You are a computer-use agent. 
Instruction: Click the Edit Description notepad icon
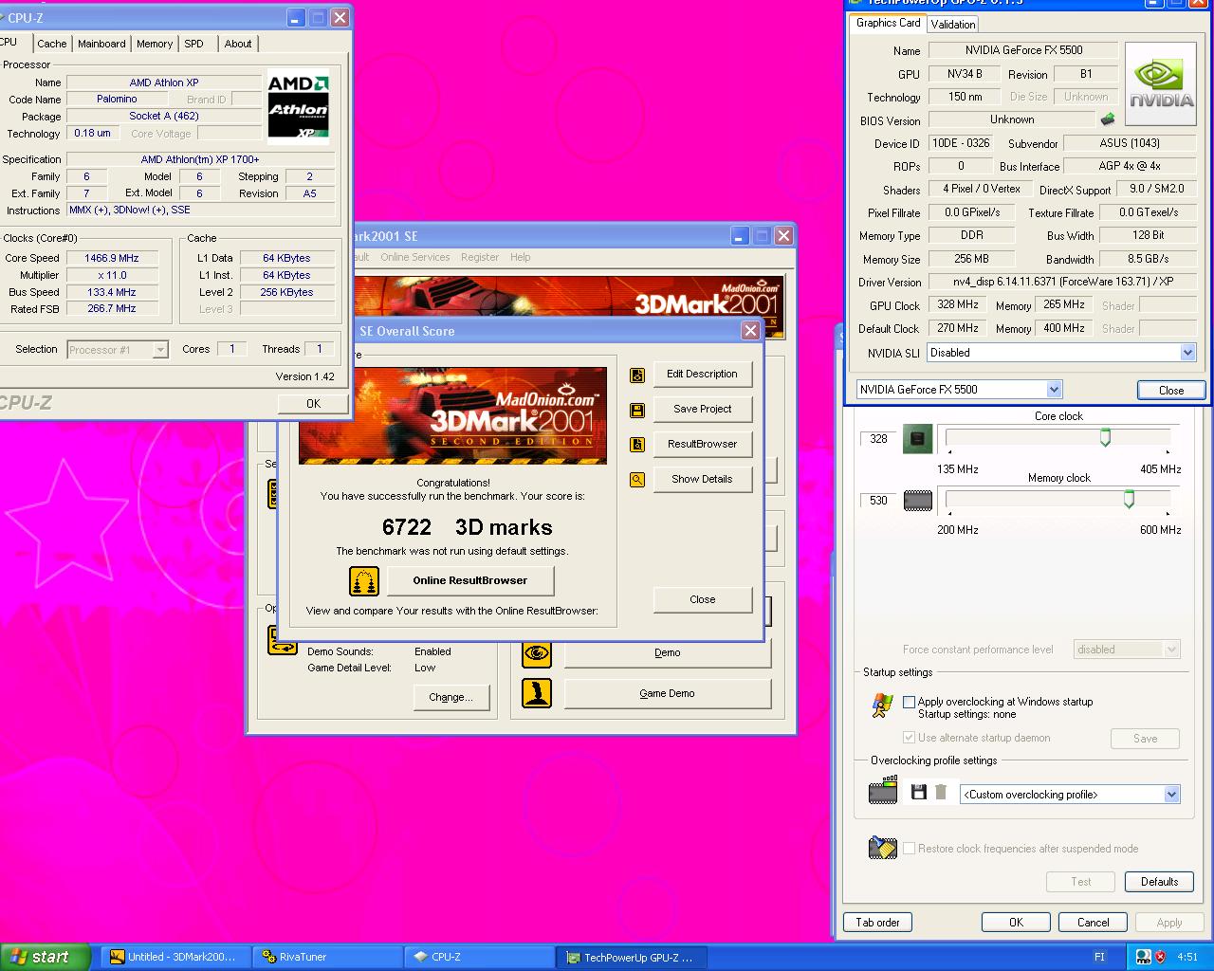(x=637, y=376)
